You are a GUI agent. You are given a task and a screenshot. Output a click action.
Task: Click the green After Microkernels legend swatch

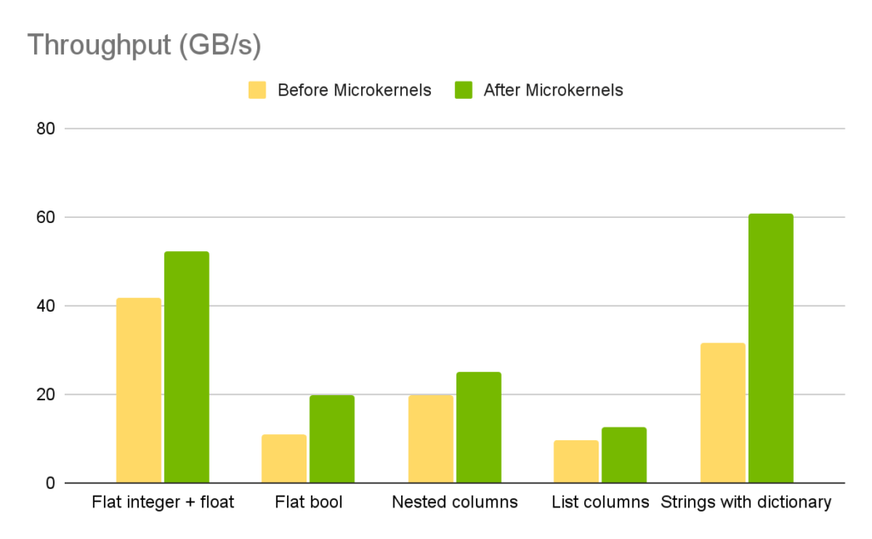coord(463,90)
